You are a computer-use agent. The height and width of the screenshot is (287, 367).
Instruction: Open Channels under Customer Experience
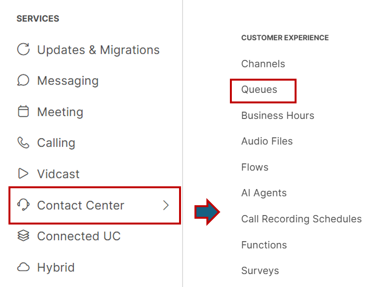[x=263, y=64]
